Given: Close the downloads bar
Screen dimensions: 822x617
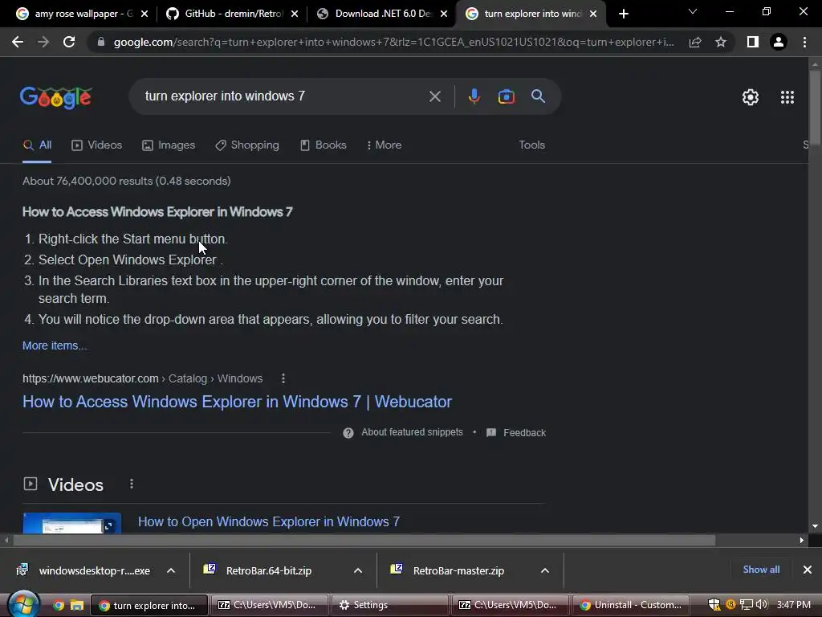Looking at the screenshot, I should [x=808, y=570].
